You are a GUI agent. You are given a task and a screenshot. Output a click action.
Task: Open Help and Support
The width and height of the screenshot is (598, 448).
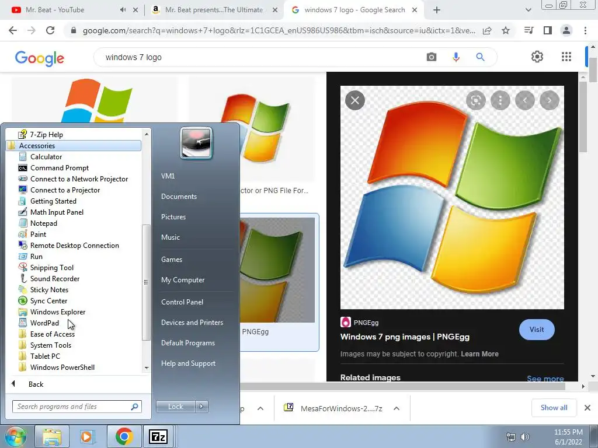188,363
